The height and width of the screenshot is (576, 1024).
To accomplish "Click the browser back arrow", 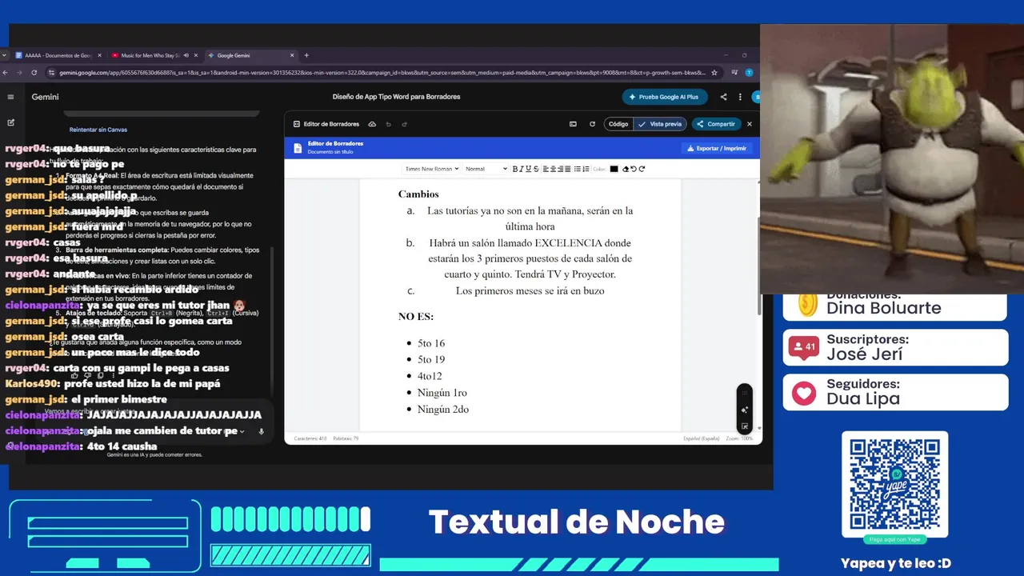I will click(x=5, y=72).
